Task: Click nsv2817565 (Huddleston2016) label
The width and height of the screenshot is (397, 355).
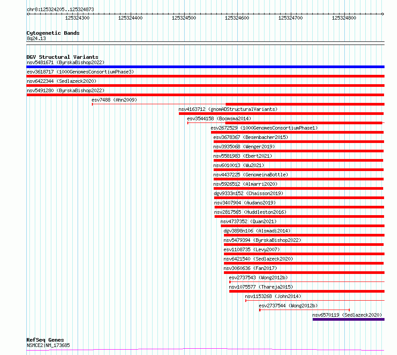Action: pos(250,212)
